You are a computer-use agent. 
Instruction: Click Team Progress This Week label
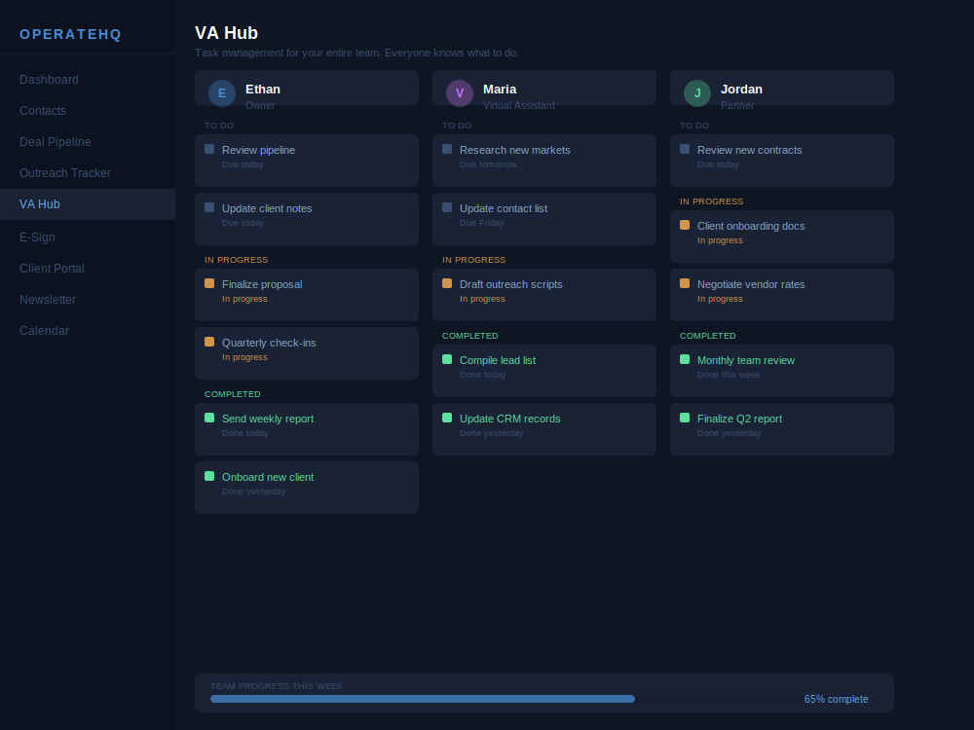click(x=277, y=686)
